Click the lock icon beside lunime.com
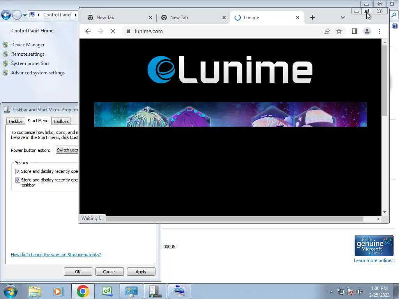 click(x=129, y=31)
